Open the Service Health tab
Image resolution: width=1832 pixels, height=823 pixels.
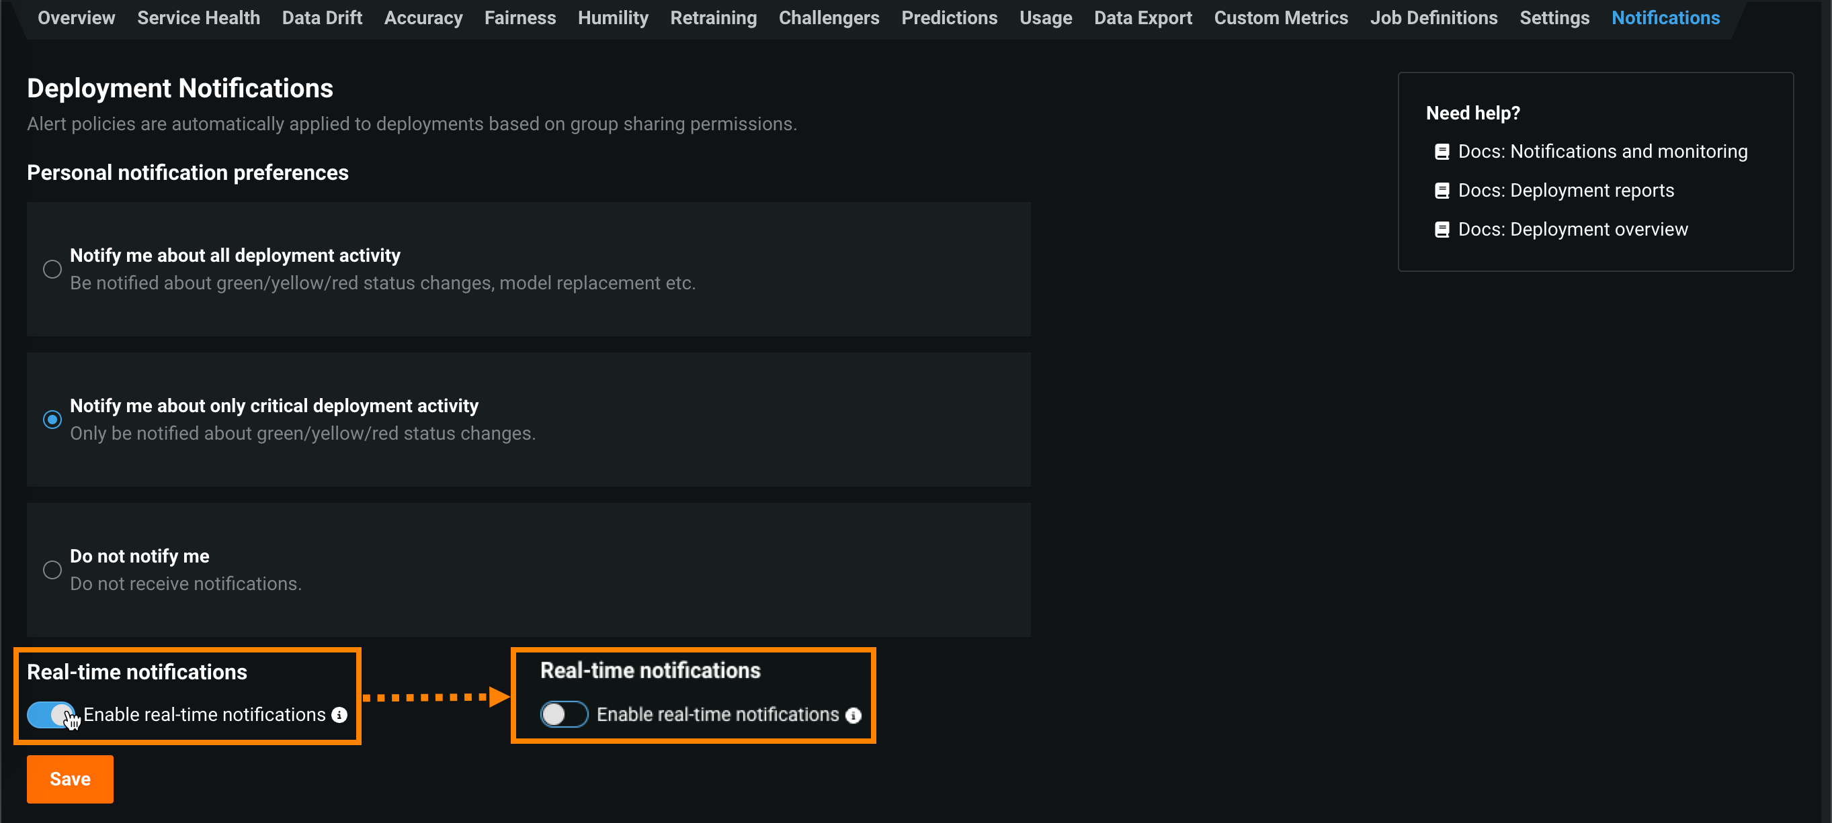coord(198,17)
